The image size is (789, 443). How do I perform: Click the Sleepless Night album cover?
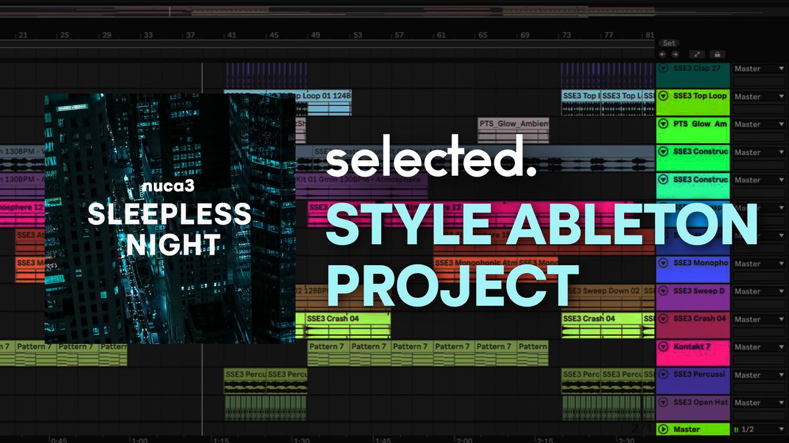(x=170, y=219)
